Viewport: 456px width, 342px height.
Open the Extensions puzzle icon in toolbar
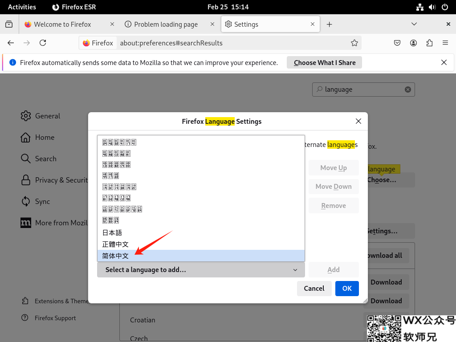[429, 43]
